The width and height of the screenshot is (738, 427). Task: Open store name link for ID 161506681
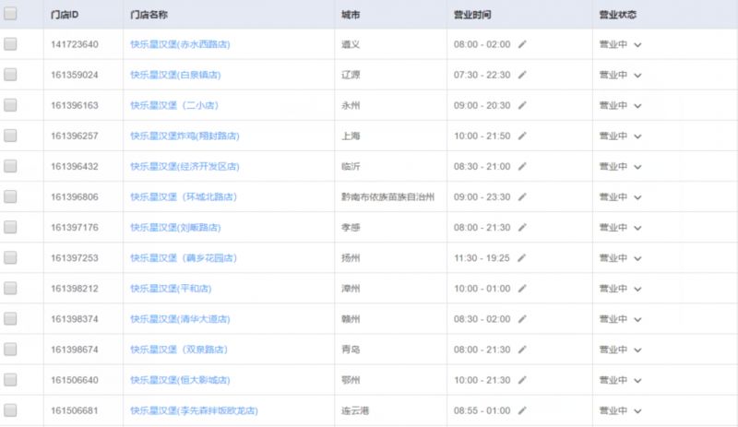coord(195,410)
